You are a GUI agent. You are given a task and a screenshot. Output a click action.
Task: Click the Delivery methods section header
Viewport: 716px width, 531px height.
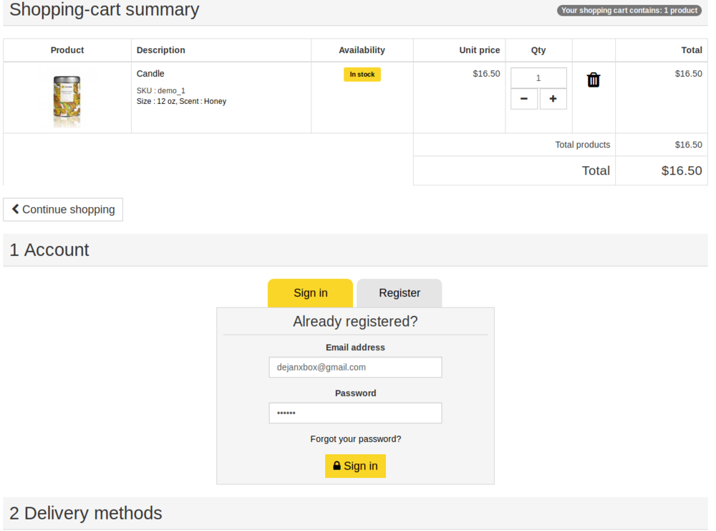pyautogui.click(x=85, y=513)
